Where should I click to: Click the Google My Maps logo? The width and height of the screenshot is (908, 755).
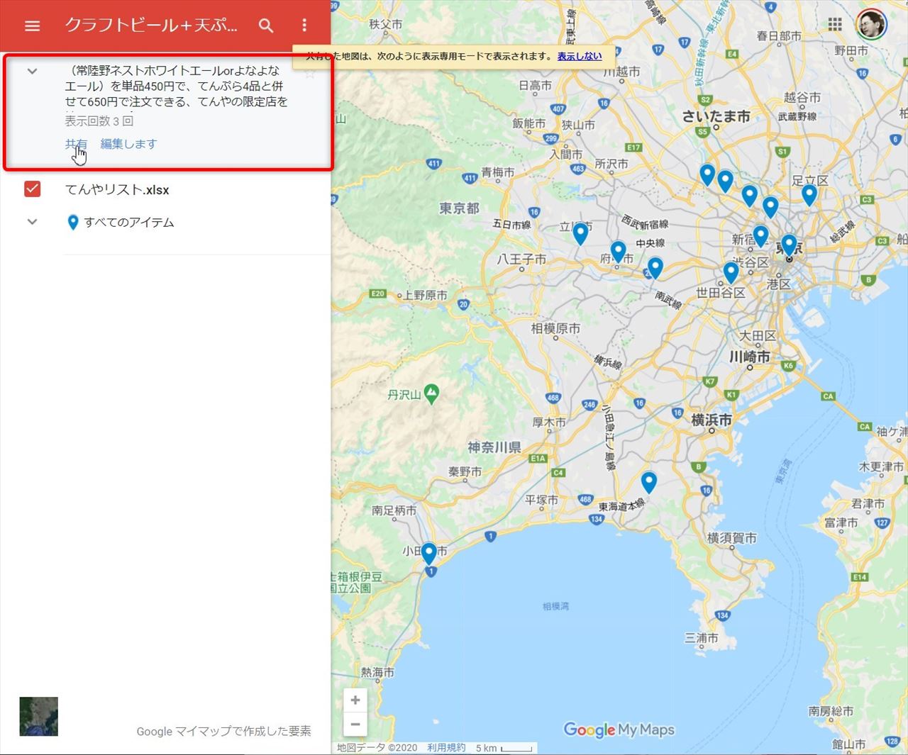coord(619,729)
